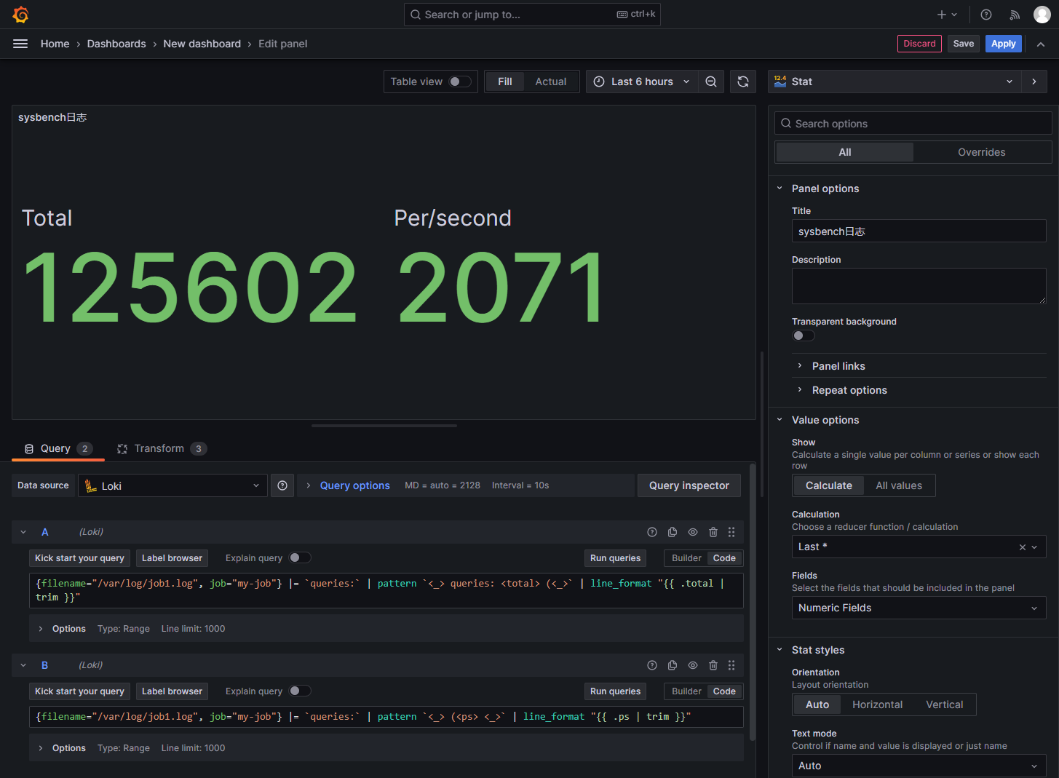Viewport: 1059px width, 778px height.
Task: Open the Numeric Fields dropdown
Action: click(x=919, y=608)
